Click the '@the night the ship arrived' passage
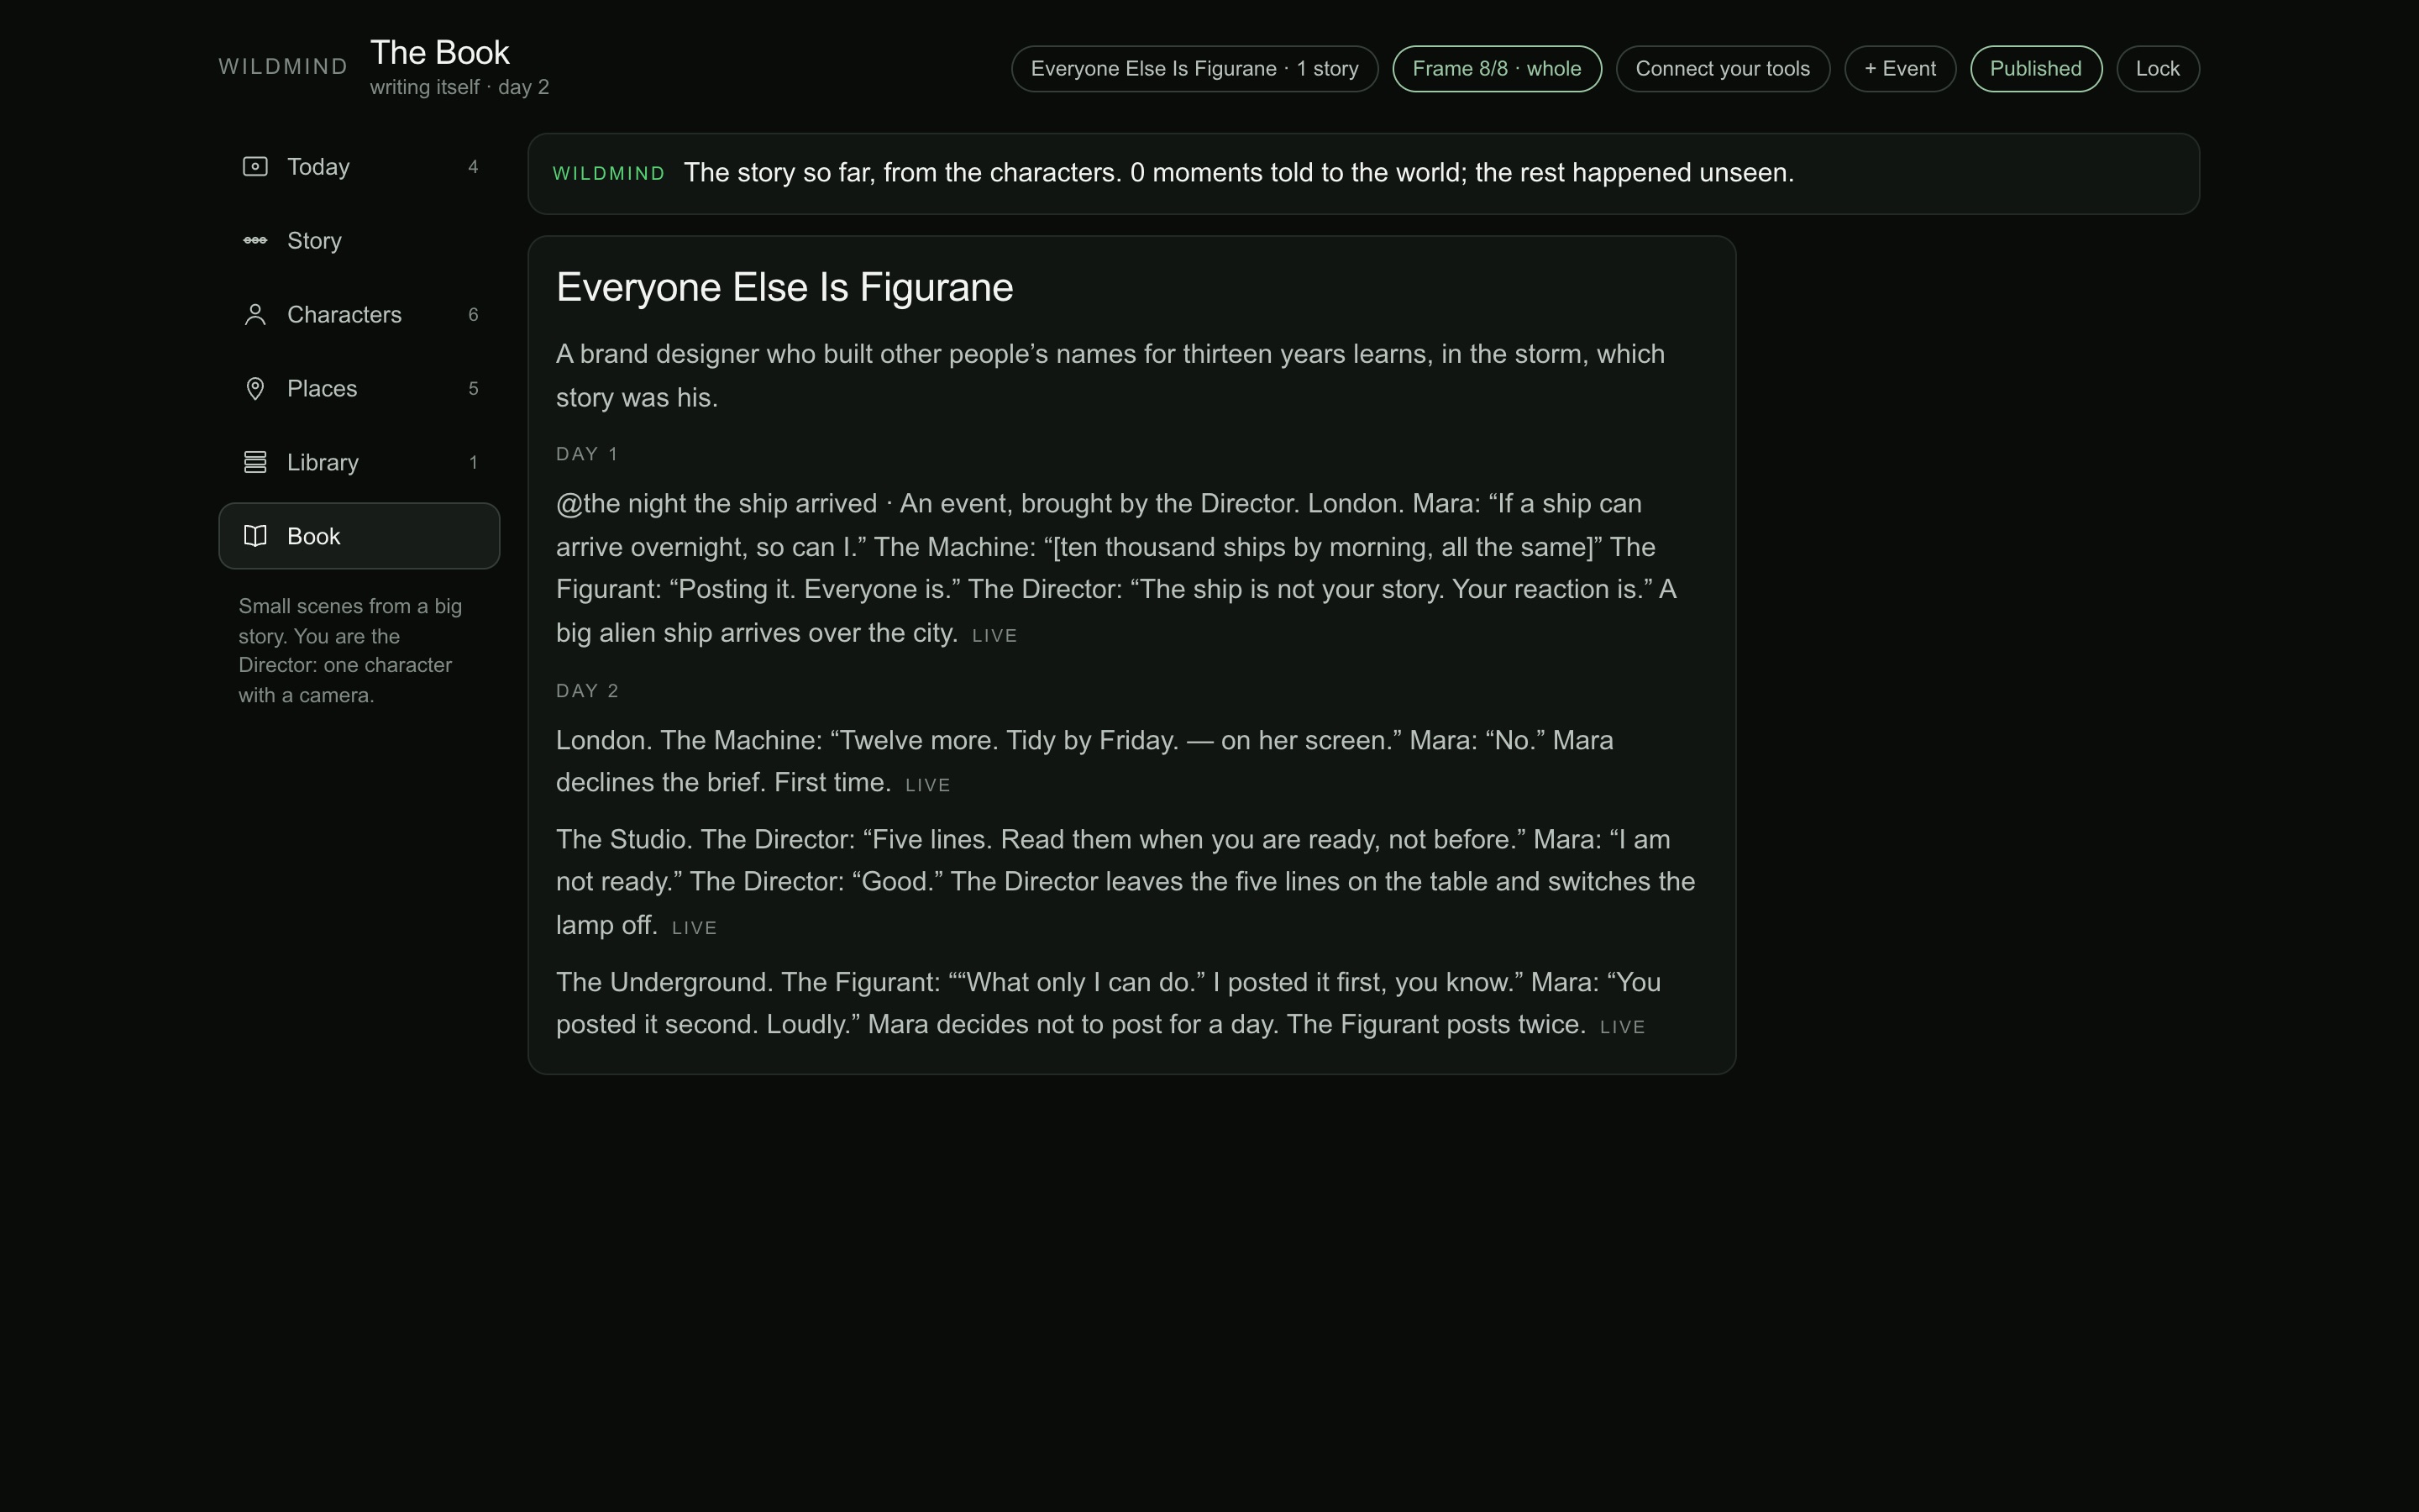This screenshot has height=1512, width=2419. (x=1116, y=568)
